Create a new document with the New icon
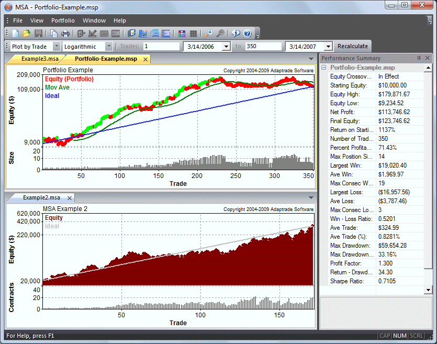This screenshot has width=437, height=344. click(16, 34)
